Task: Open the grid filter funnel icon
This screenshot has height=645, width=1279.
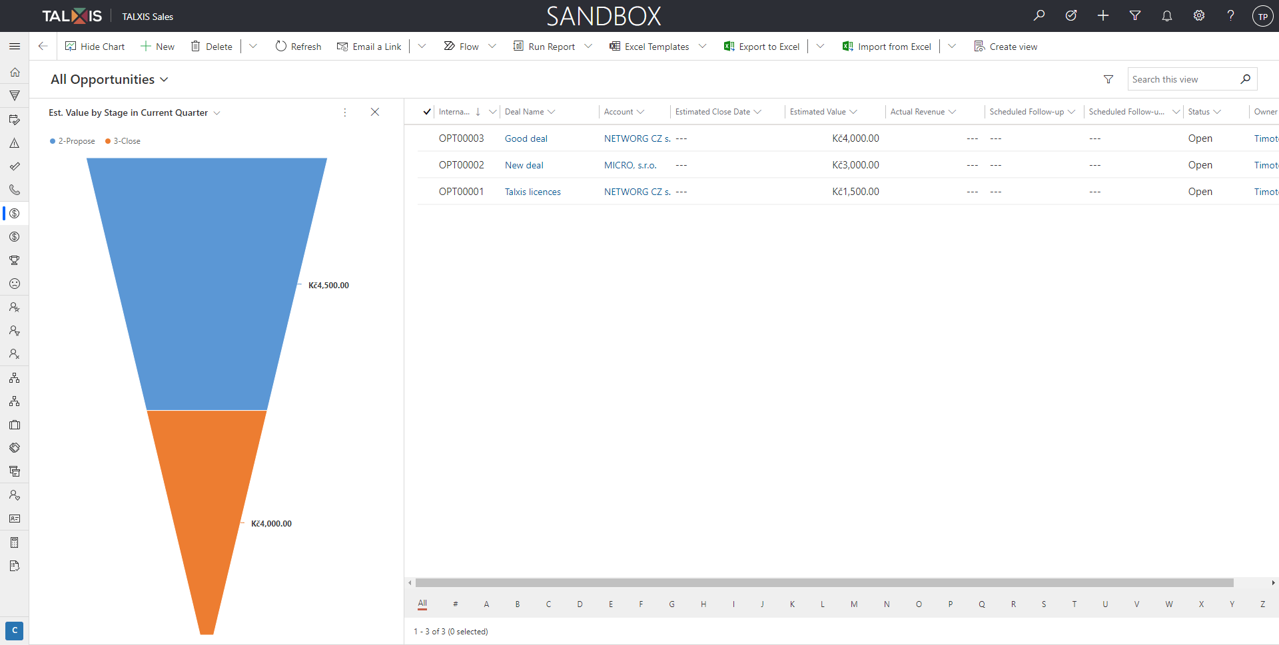Action: (x=1108, y=79)
